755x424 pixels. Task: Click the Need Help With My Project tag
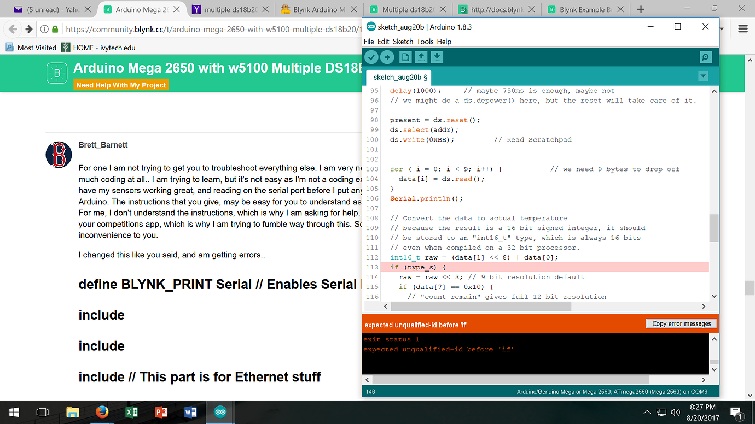point(121,85)
